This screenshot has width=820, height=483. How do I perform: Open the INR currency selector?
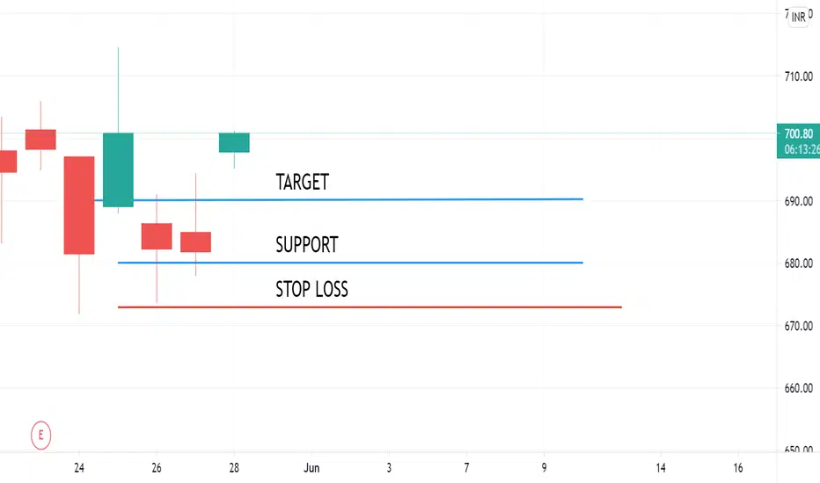click(799, 18)
